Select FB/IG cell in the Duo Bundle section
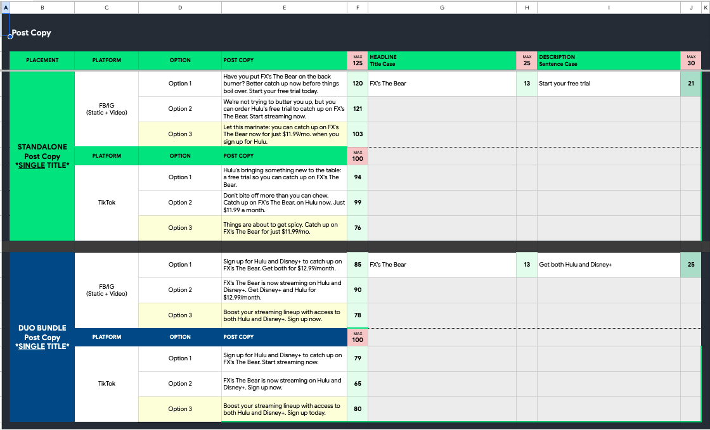 tap(106, 290)
